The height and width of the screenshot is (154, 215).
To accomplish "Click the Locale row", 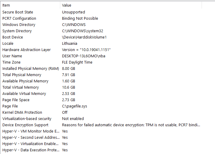I will coord(8,44).
